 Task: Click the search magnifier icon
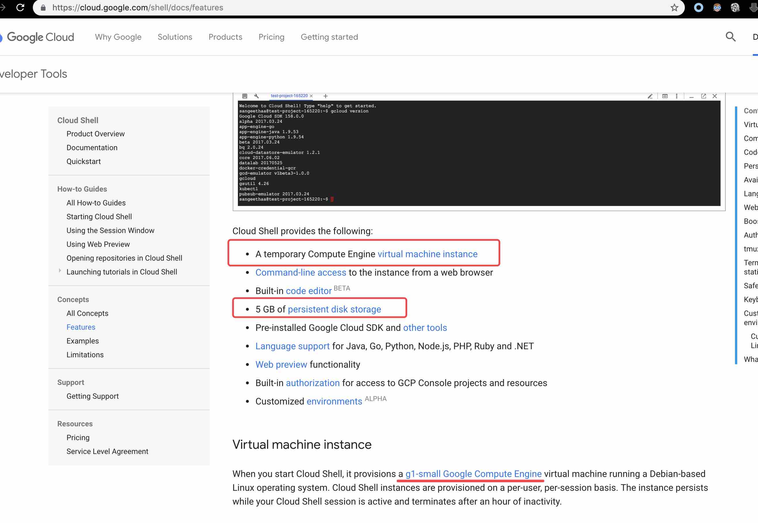coord(730,37)
